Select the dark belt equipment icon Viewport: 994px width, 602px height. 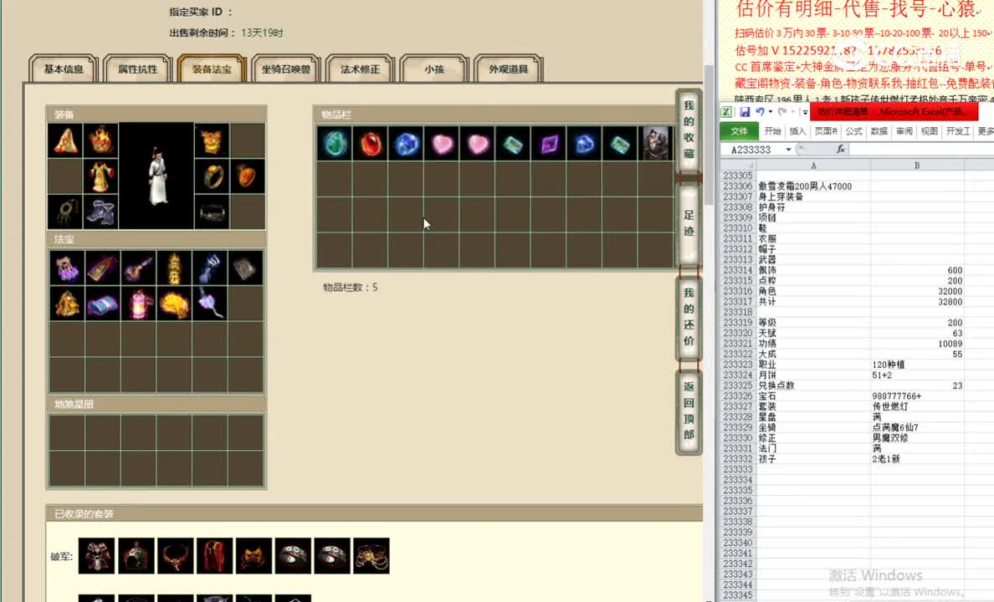(x=212, y=212)
